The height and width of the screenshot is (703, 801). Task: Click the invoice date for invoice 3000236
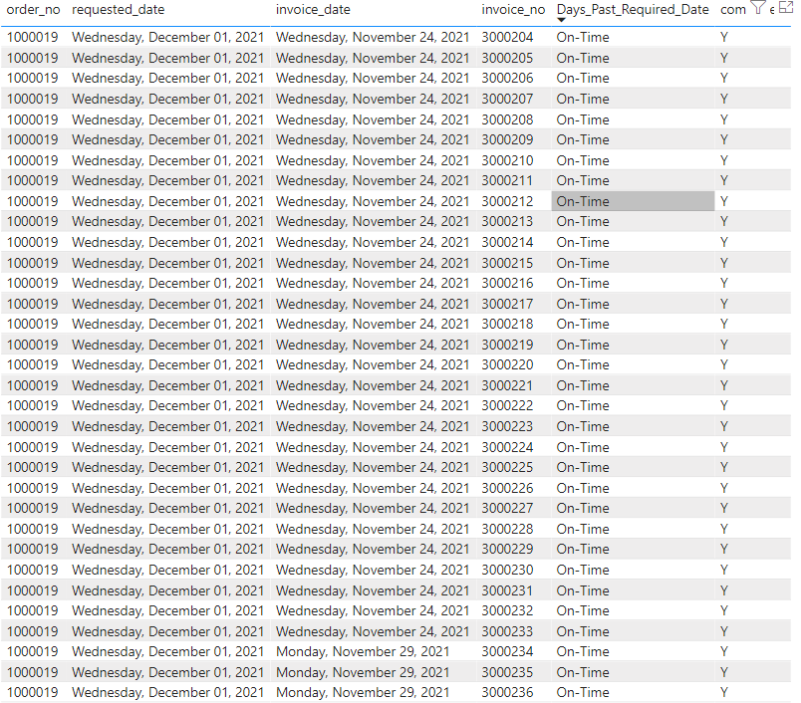pyautogui.click(x=363, y=693)
